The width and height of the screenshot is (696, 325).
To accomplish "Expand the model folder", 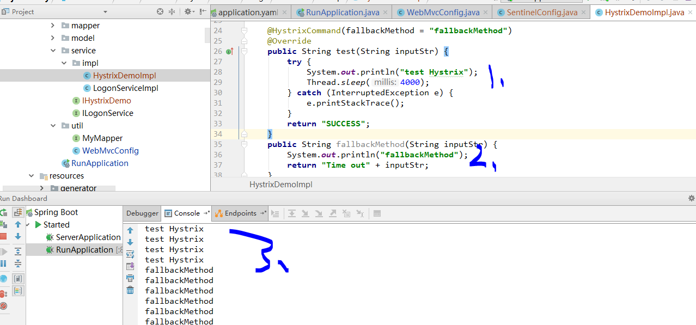I will click(53, 38).
